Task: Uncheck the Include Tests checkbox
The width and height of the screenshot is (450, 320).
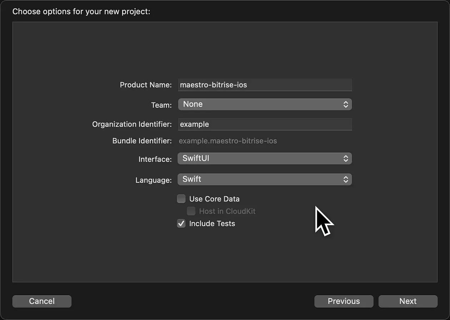Action: (181, 224)
